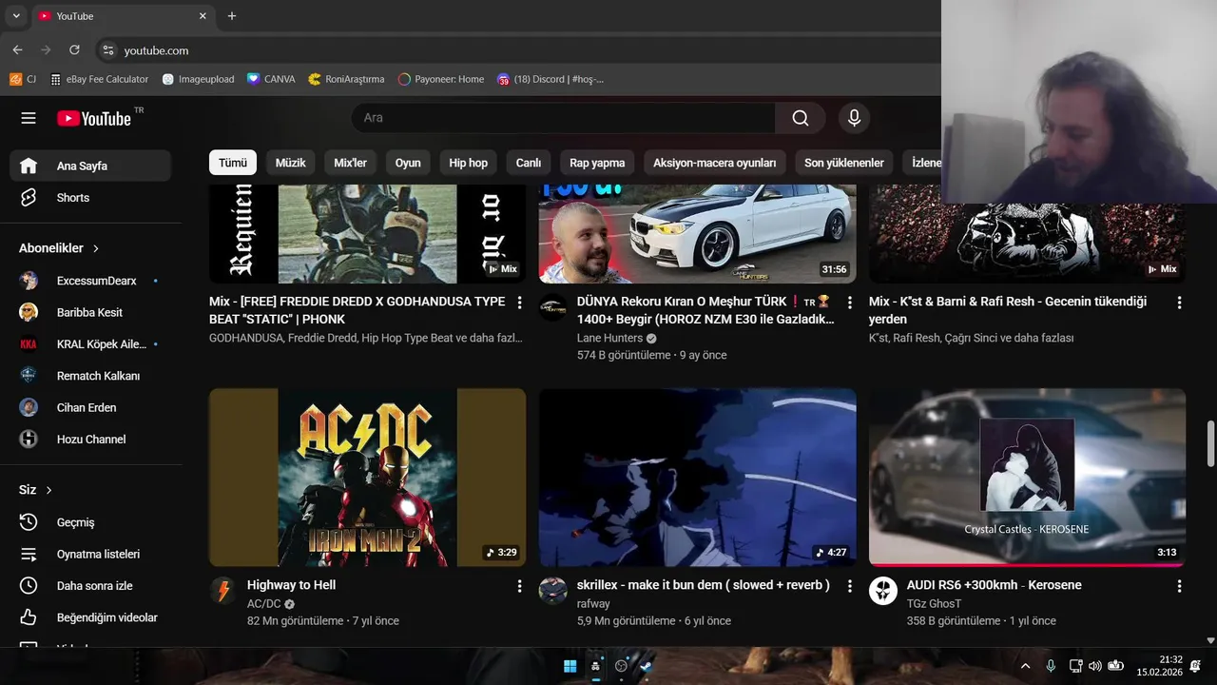Open more options for Highway to Hell
The height and width of the screenshot is (685, 1217).
(519, 586)
